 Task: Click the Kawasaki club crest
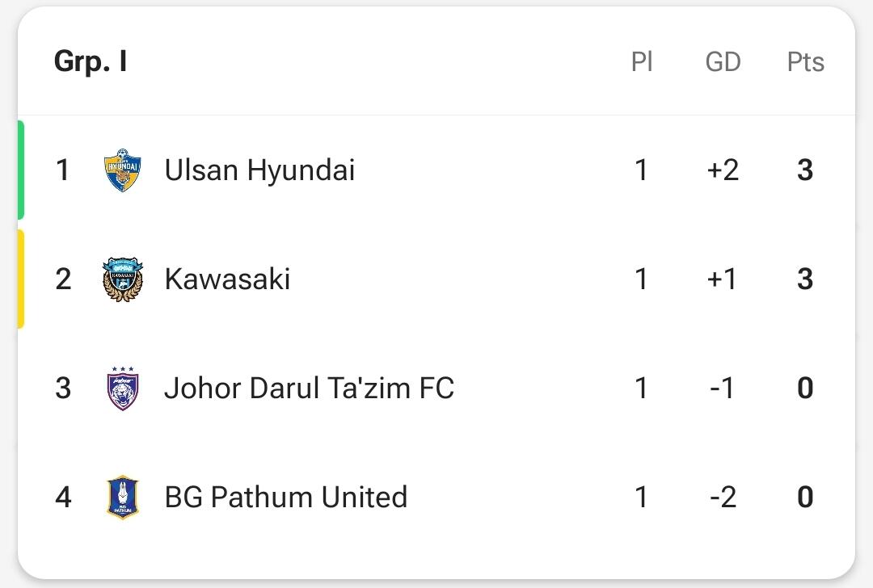(x=123, y=279)
